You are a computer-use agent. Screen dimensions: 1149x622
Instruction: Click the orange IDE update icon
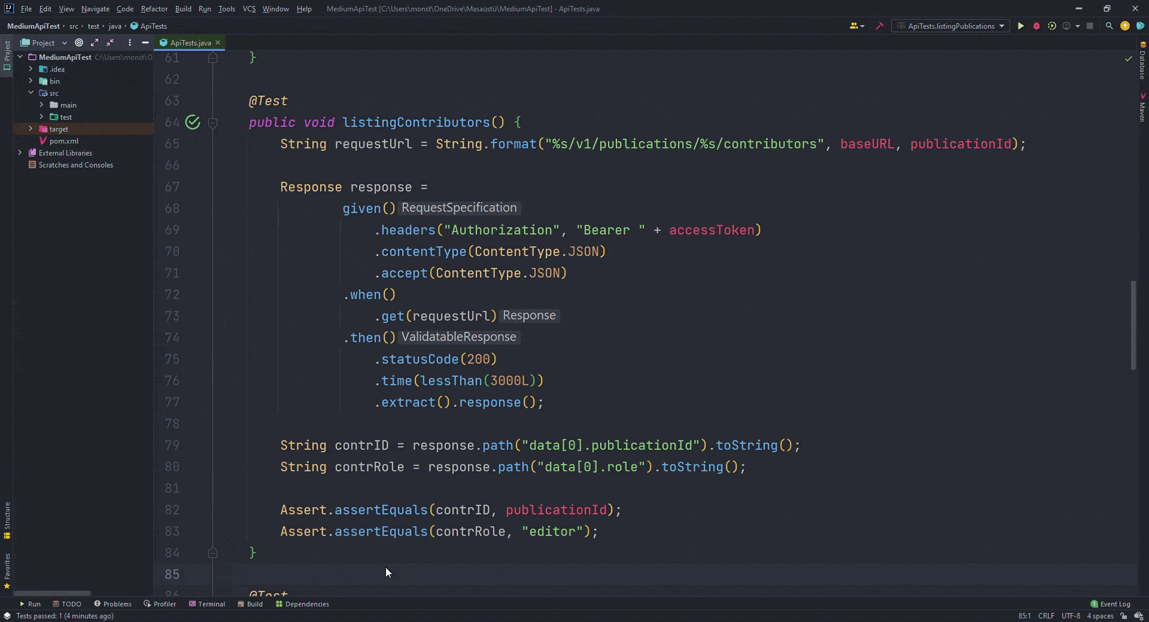coord(1125,26)
